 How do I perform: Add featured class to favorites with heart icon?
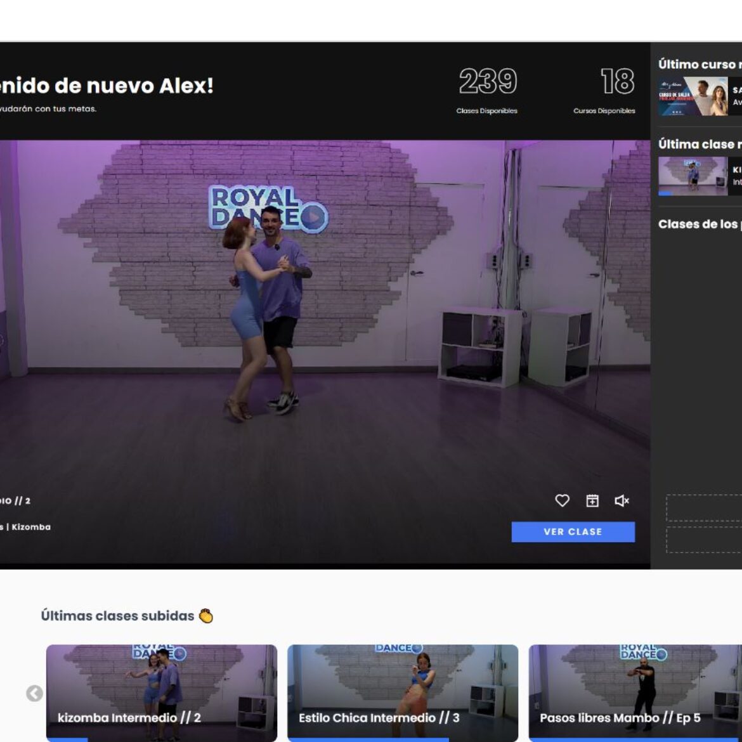(x=562, y=500)
